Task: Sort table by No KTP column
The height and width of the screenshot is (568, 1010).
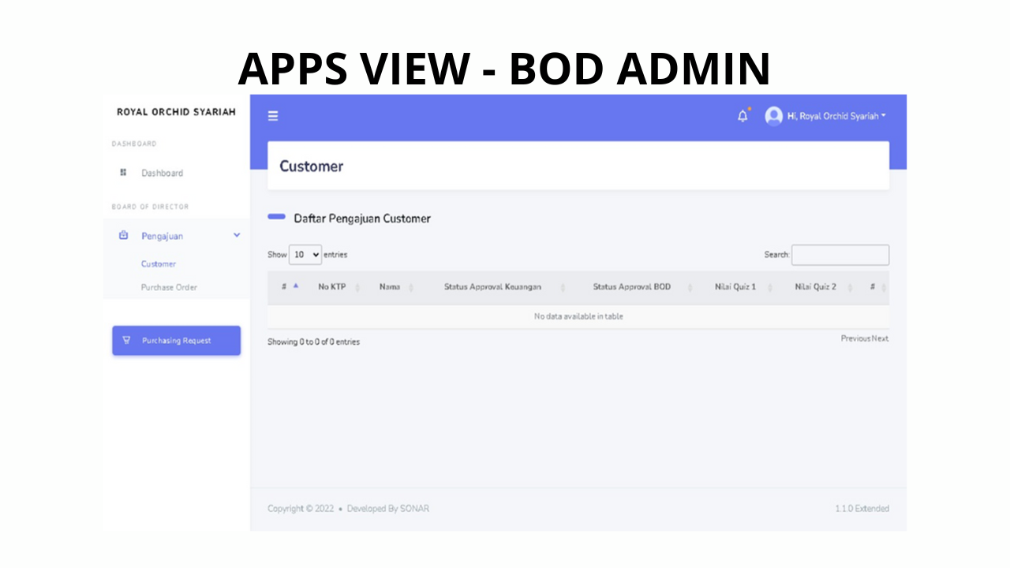Action: pyautogui.click(x=334, y=287)
